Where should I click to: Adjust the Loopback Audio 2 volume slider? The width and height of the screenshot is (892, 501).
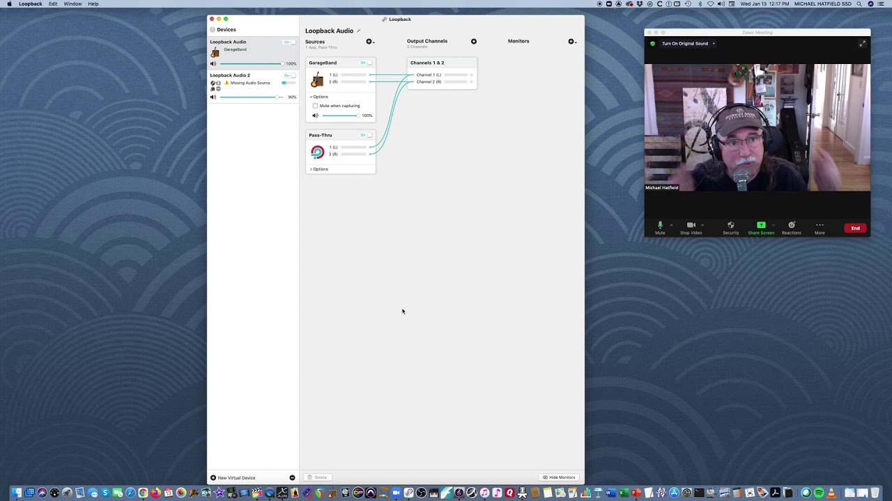click(251, 97)
